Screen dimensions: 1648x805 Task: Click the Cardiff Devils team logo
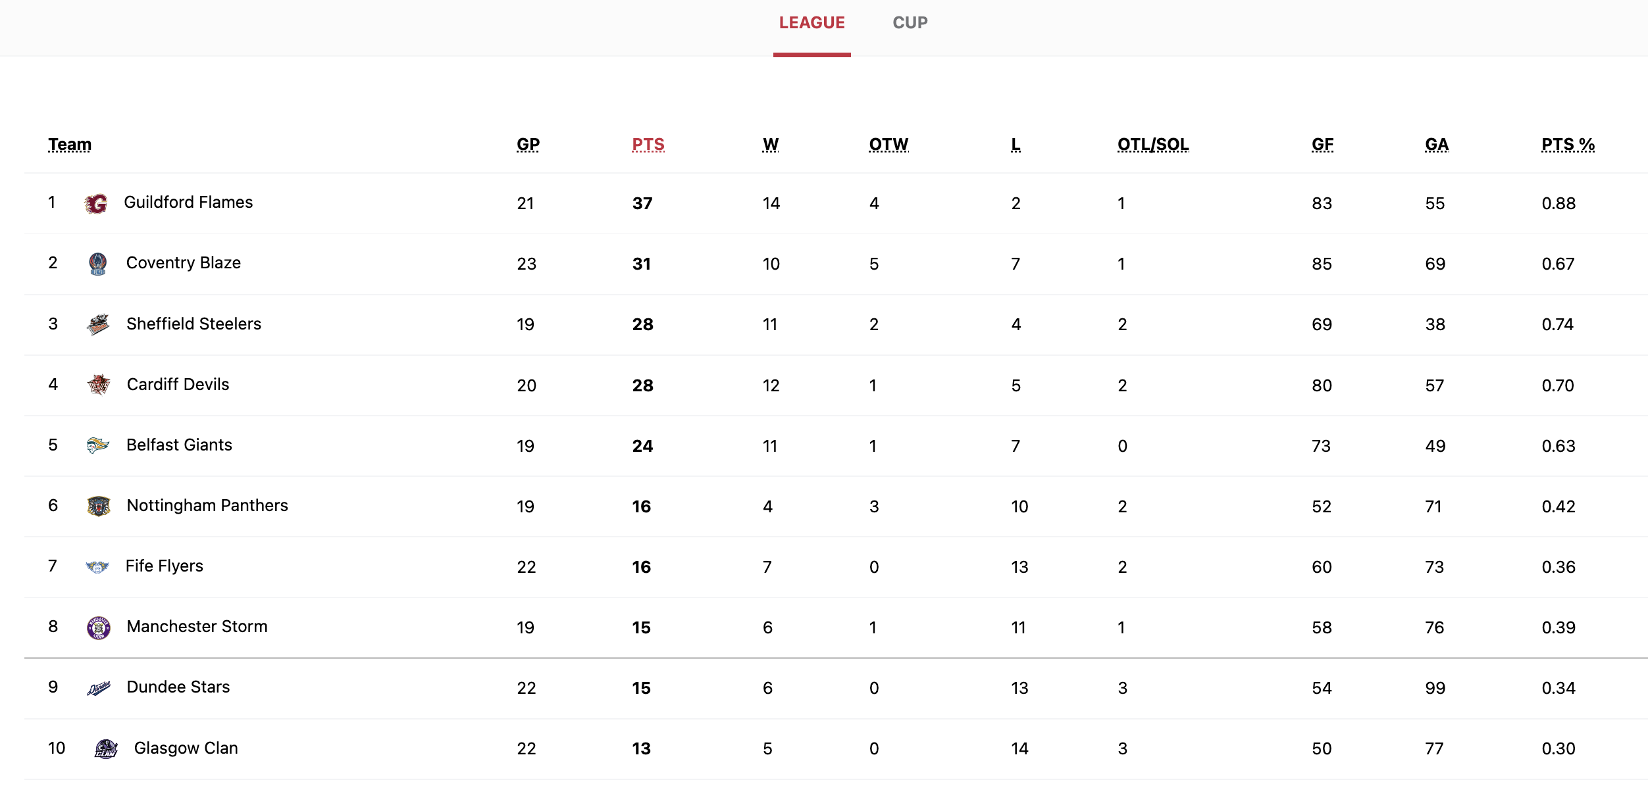[99, 385]
